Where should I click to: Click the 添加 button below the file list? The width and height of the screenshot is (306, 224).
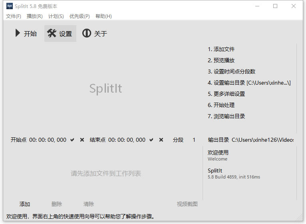pos(25,204)
